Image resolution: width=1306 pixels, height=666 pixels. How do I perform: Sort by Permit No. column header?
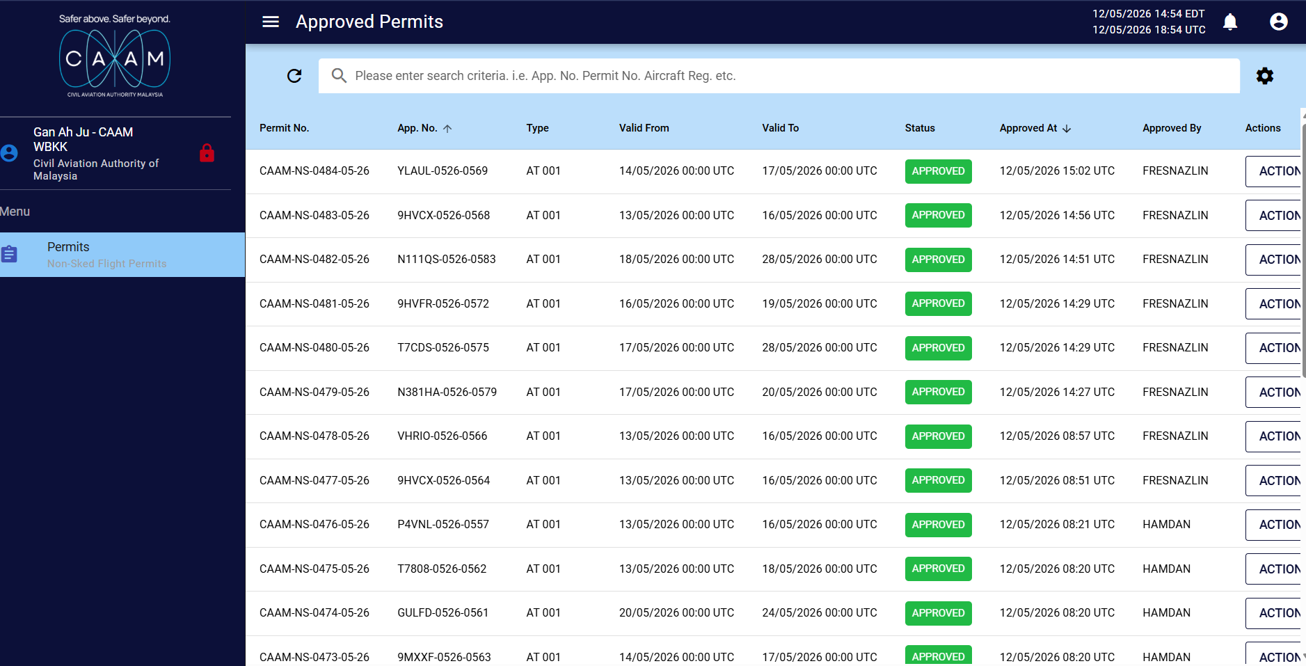pyautogui.click(x=284, y=128)
